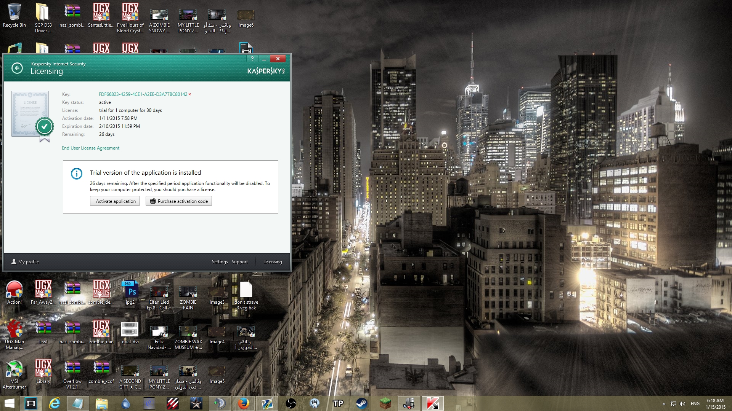Launch Steam from the taskbar
732x411 pixels.
coord(361,403)
